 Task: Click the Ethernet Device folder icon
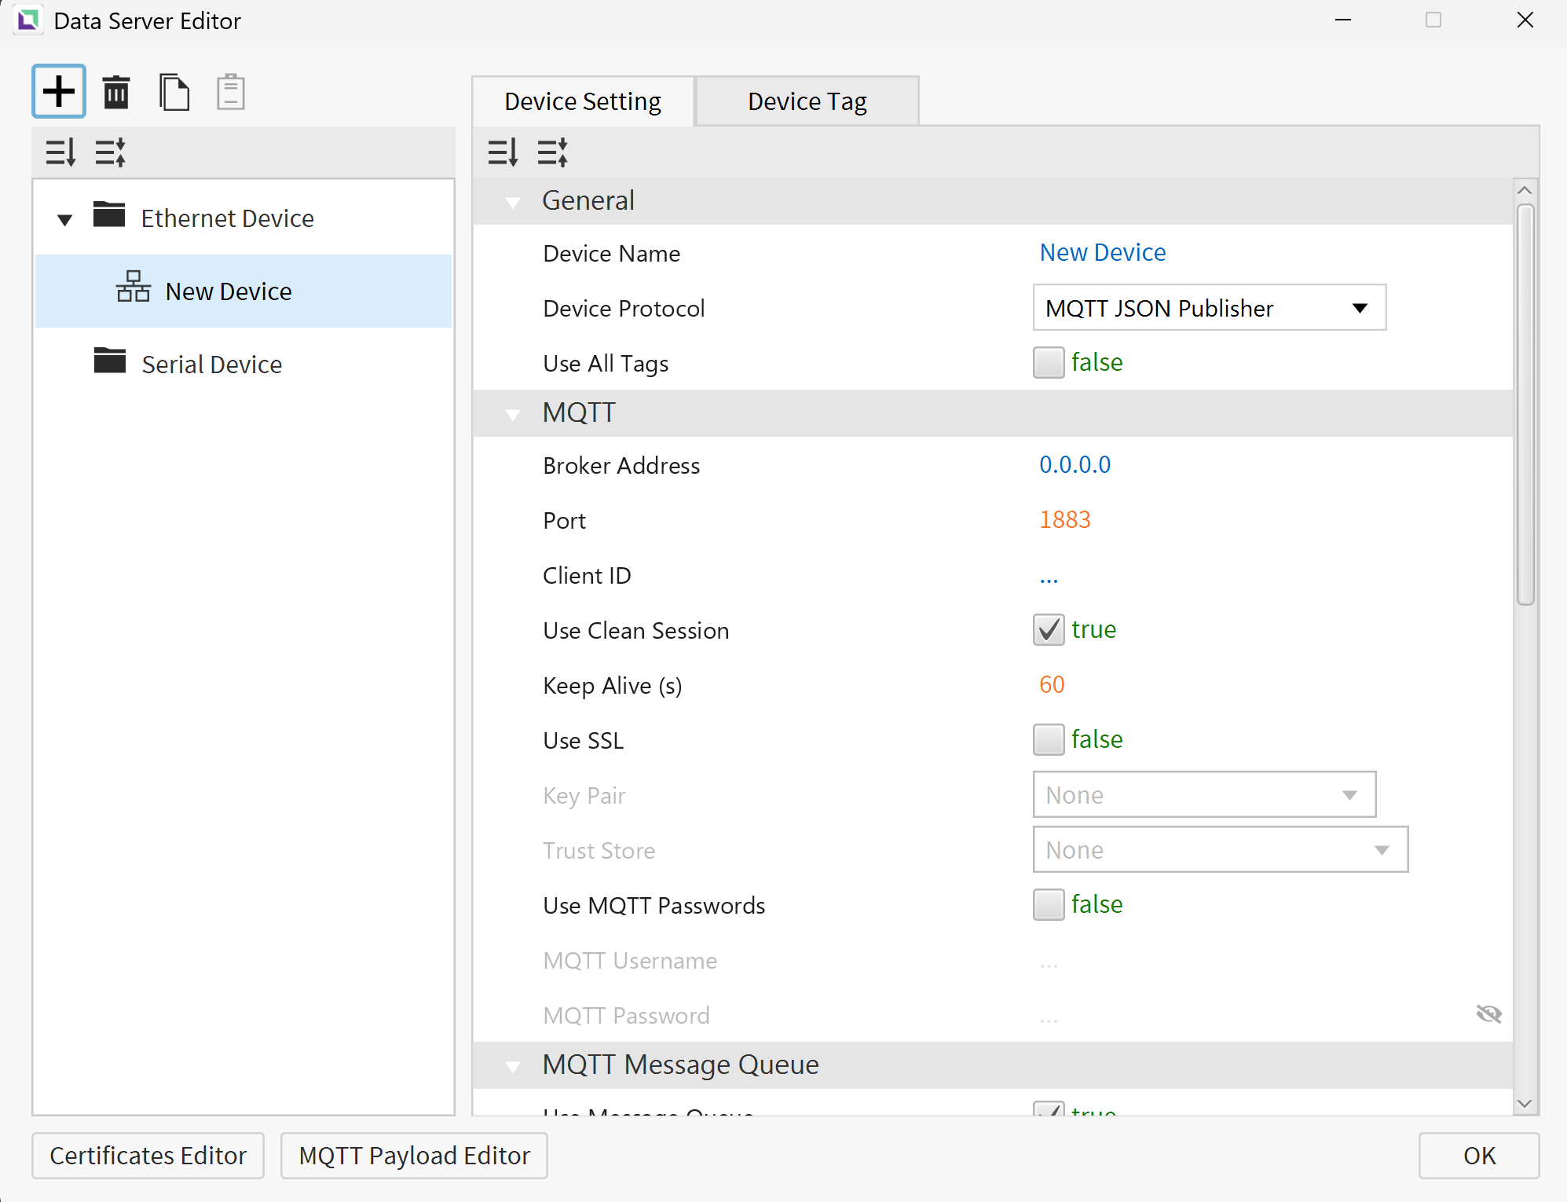tap(109, 214)
